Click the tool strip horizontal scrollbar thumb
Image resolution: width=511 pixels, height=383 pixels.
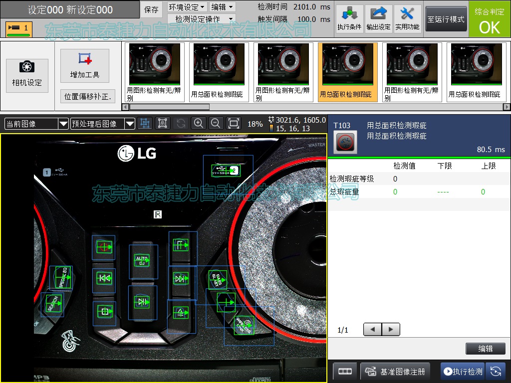click(x=170, y=107)
